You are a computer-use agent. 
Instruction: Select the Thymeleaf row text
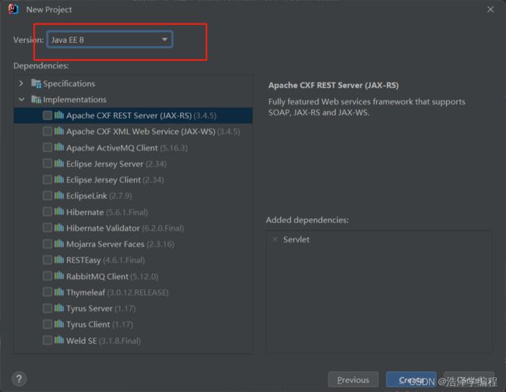point(117,292)
